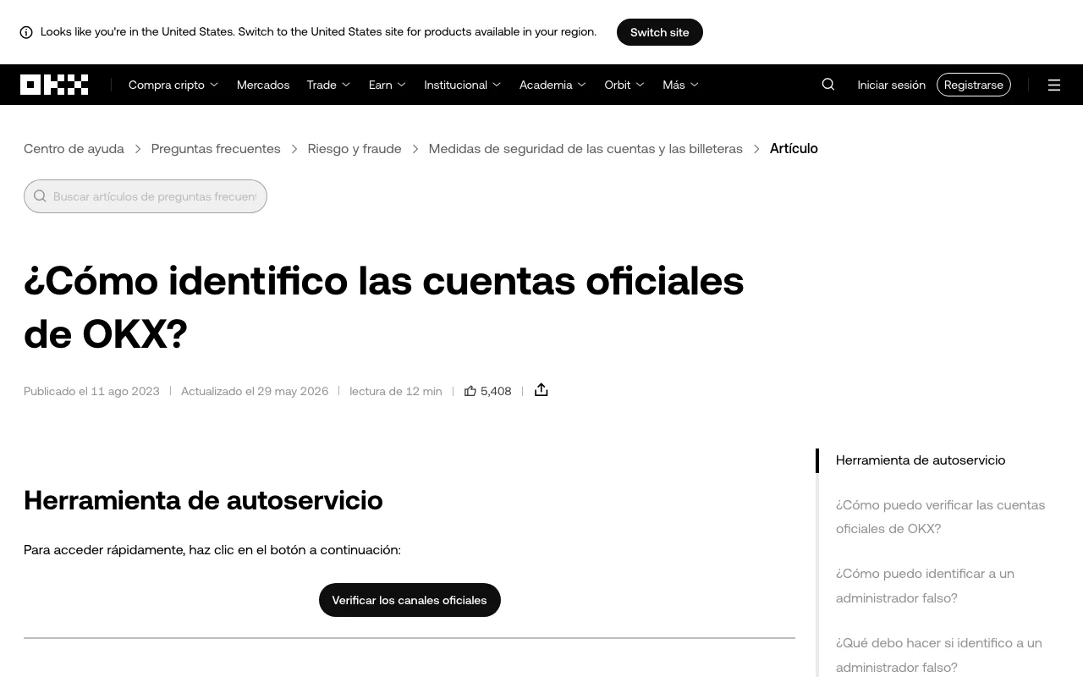Expand the Orbit menu

tap(624, 85)
